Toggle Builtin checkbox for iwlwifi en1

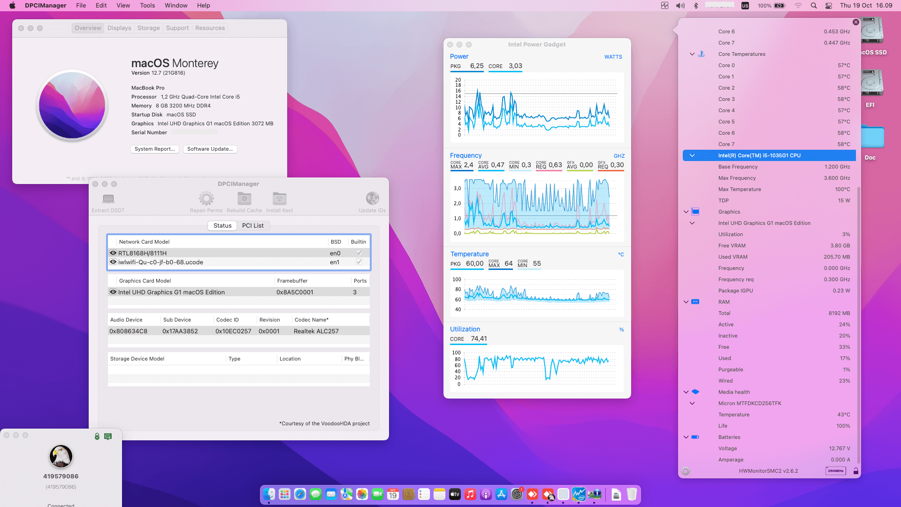click(x=359, y=262)
